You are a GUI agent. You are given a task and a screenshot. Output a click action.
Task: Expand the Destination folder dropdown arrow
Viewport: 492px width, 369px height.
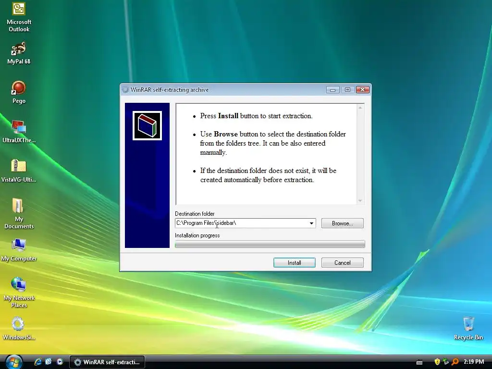click(311, 223)
